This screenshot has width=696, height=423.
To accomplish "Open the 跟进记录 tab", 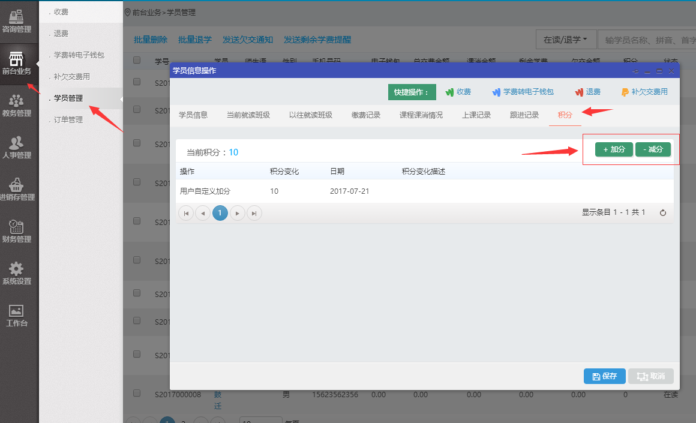I will click(x=524, y=115).
